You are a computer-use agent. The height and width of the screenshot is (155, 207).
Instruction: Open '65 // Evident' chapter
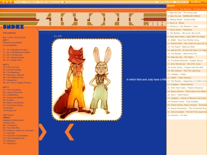pyautogui.click(x=8, y=100)
